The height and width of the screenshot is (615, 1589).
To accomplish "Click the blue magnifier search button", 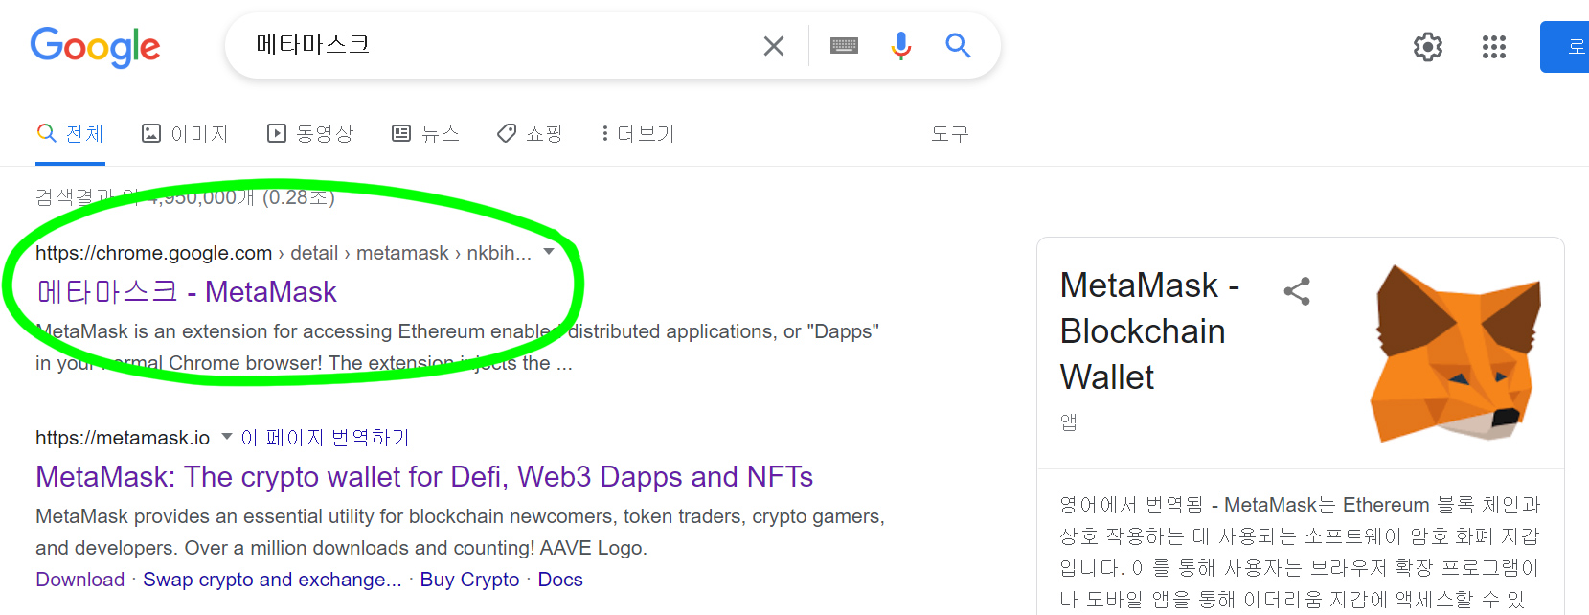I will (958, 45).
